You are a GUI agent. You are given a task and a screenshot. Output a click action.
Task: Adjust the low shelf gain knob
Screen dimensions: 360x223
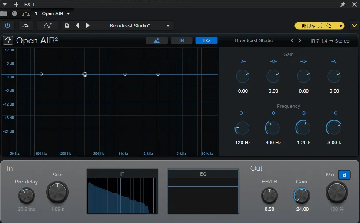(x=242, y=77)
